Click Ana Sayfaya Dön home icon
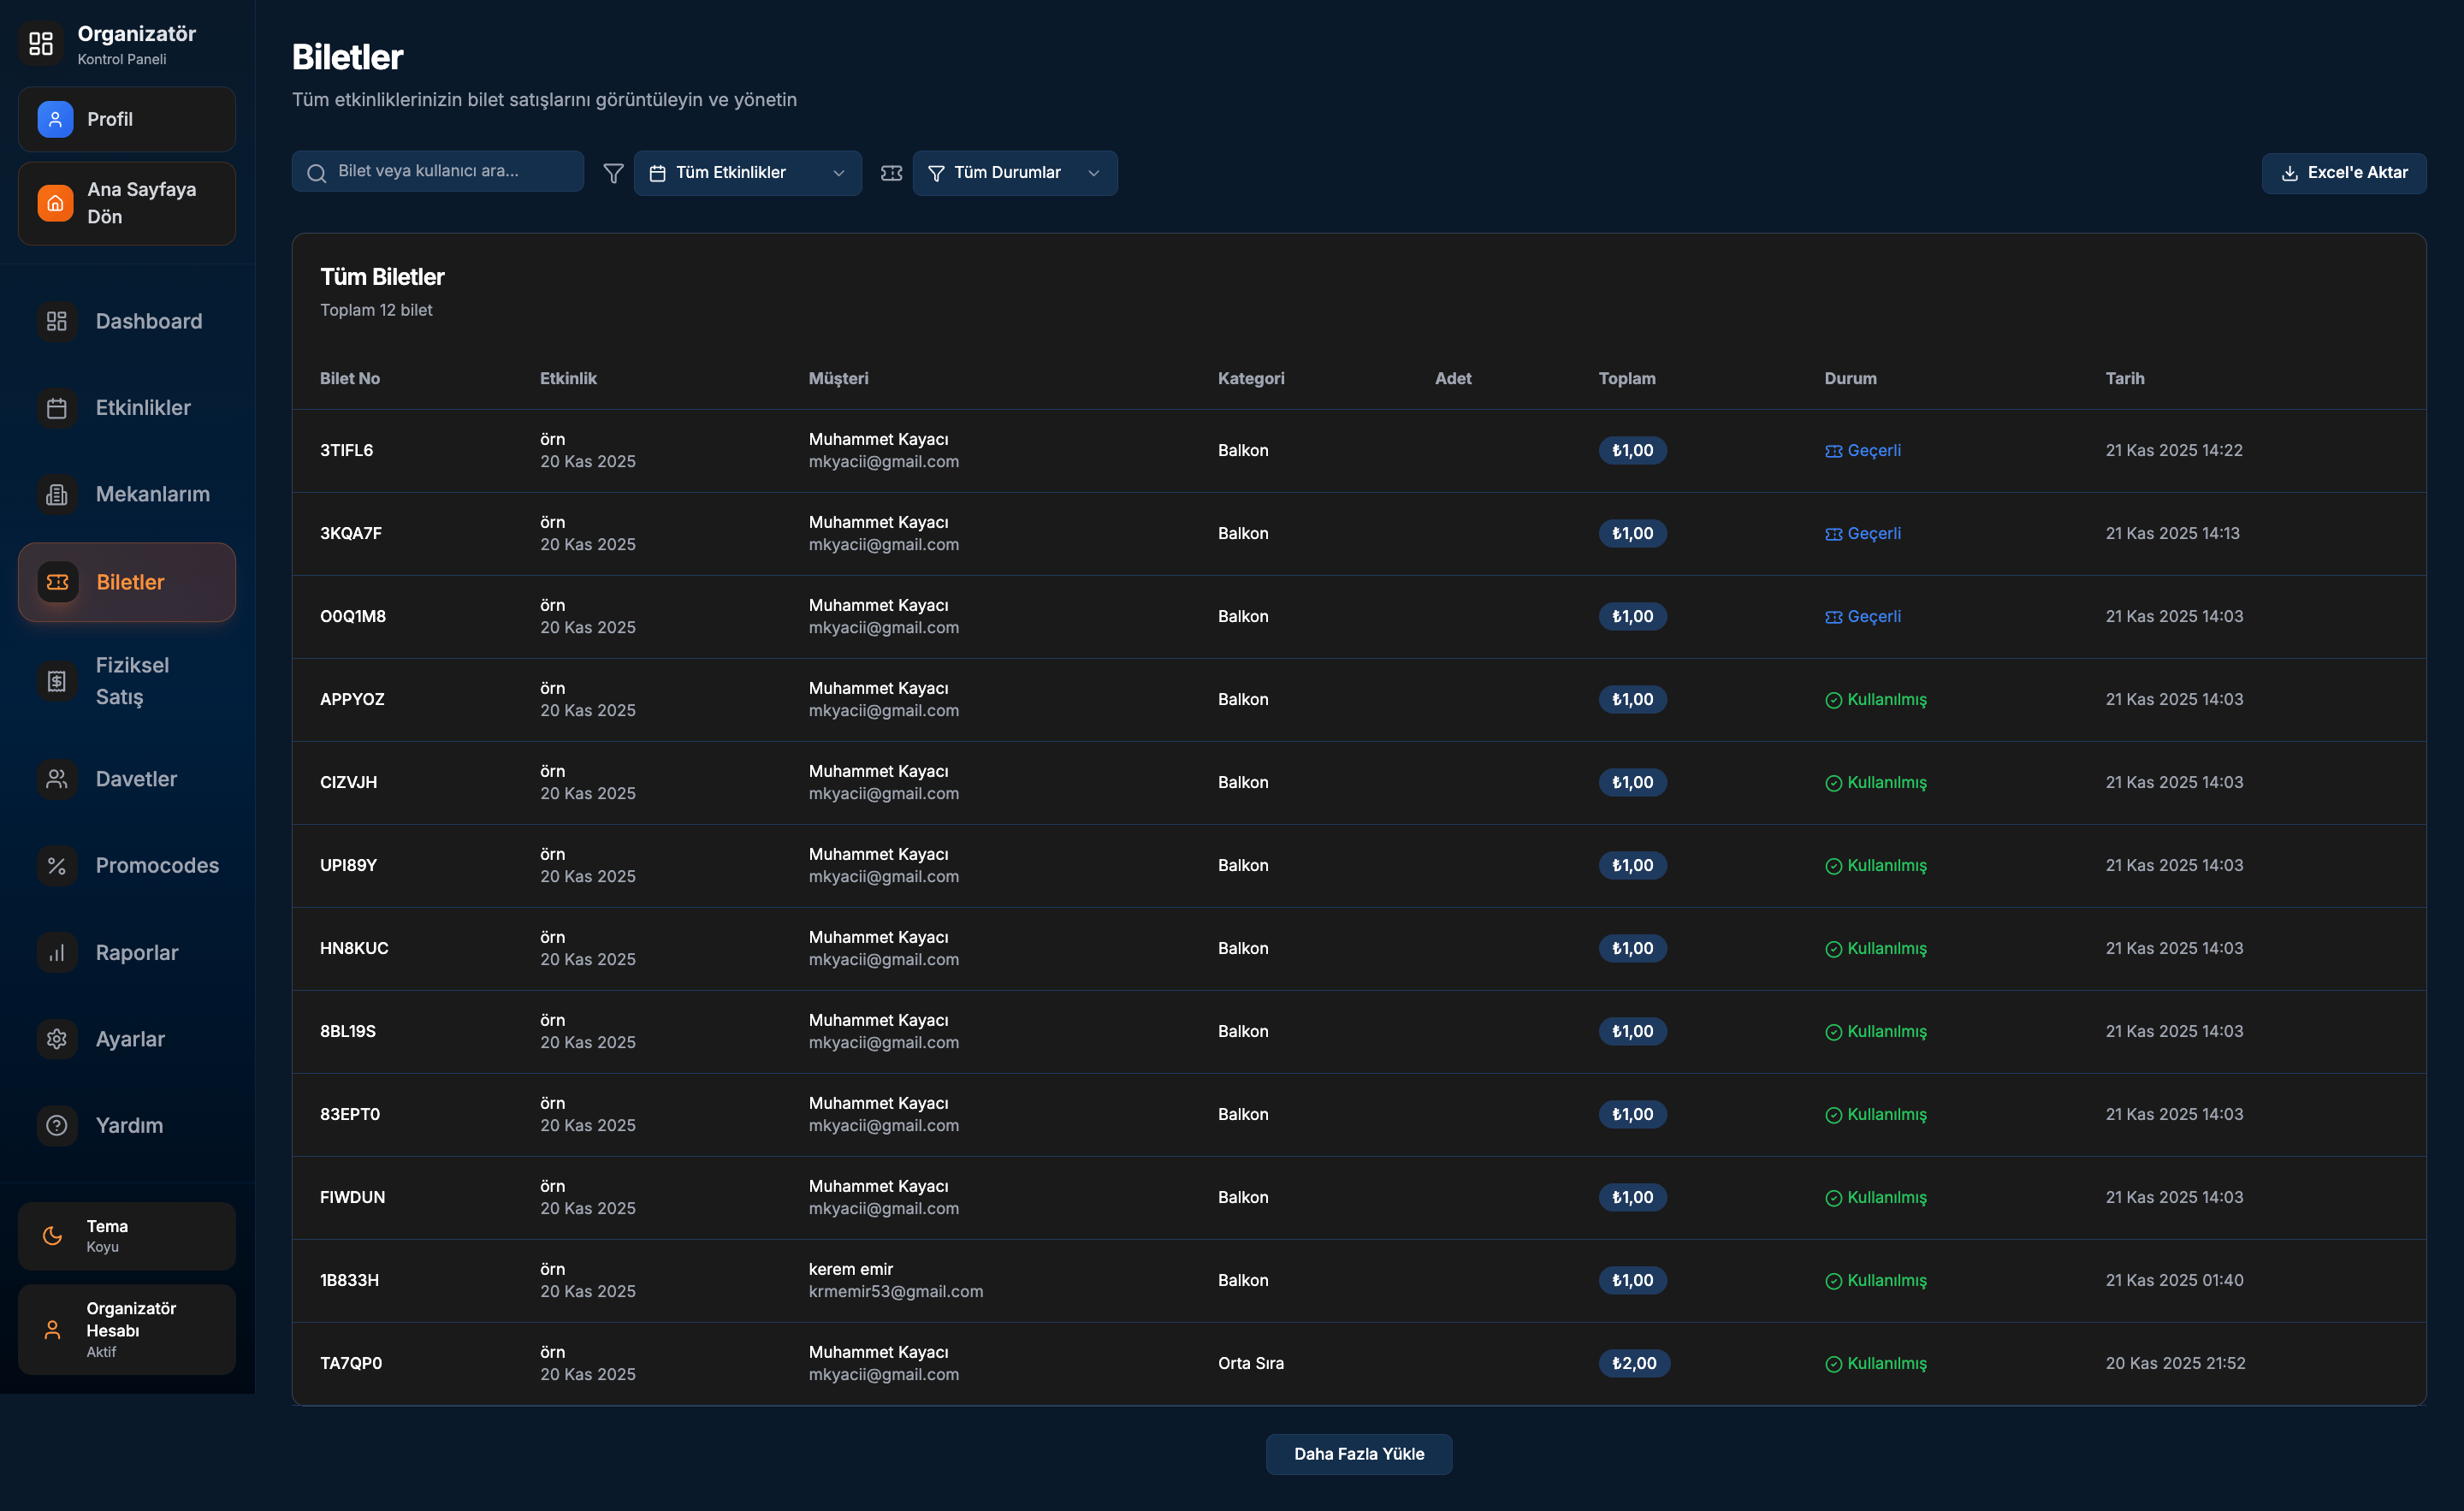Image resolution: width=2464 pixels, height=1511 pixels. point(55,203)
